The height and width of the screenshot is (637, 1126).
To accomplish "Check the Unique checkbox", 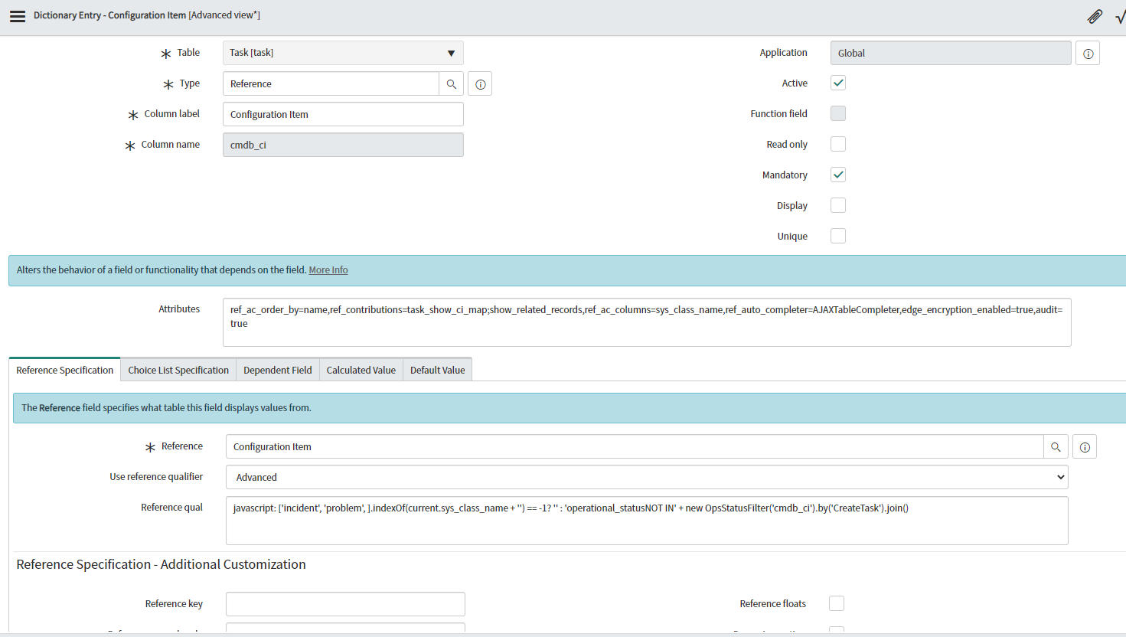I will [x=837, y=236].
